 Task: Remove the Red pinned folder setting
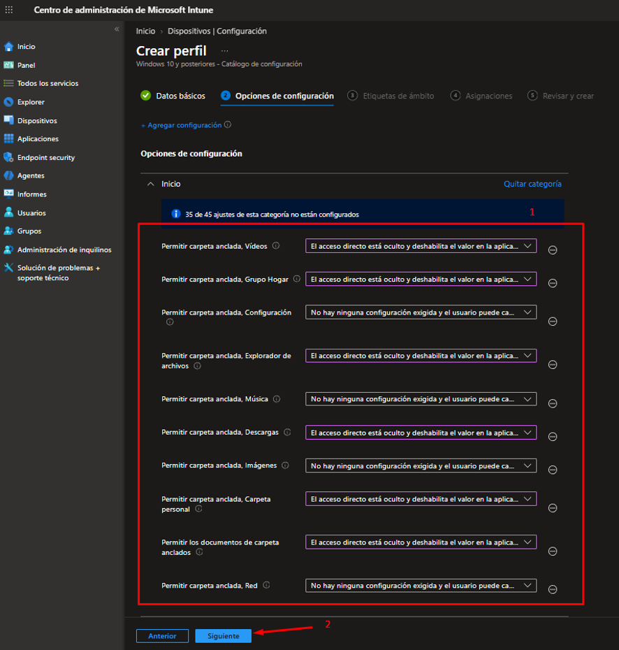[553, 589]
